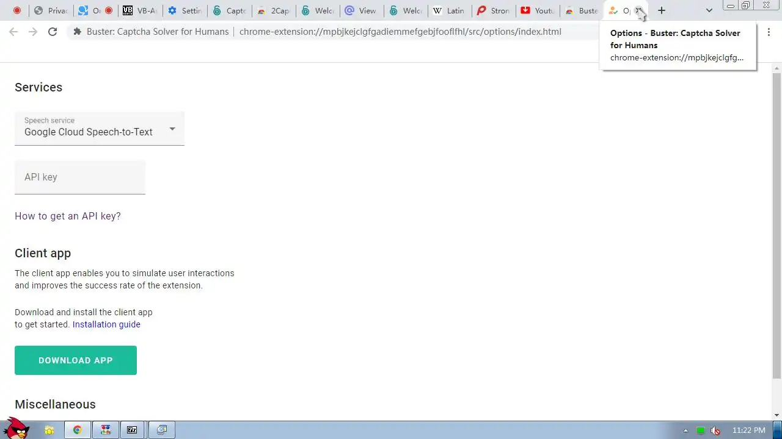Click the muted volume tray icon
The height and width of the screenshot is (439, 782).
[715, 430]
